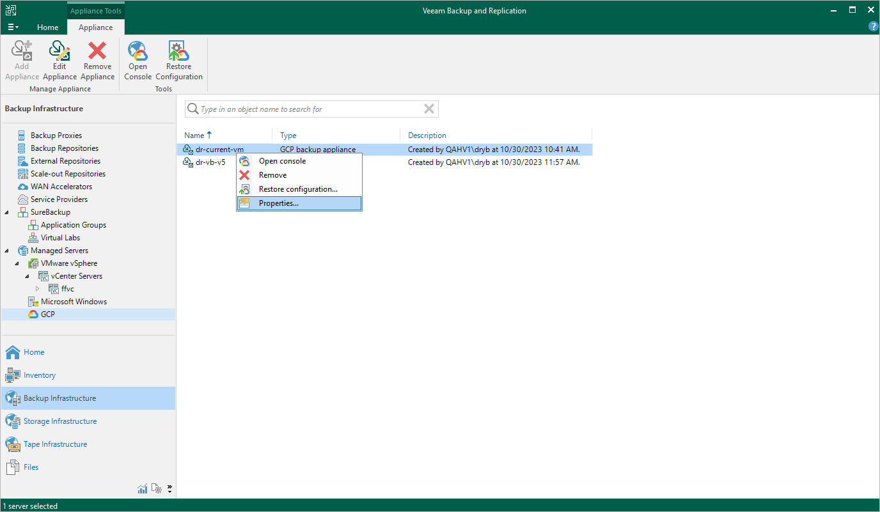880x512 pixels.
Task: Click the External Repositories tree icon
Action: (23, 161)
